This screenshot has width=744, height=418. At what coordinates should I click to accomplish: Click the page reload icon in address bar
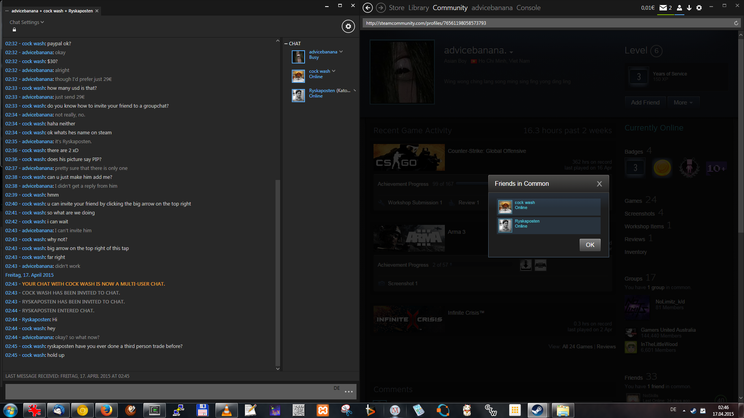(x=736, y=23)
